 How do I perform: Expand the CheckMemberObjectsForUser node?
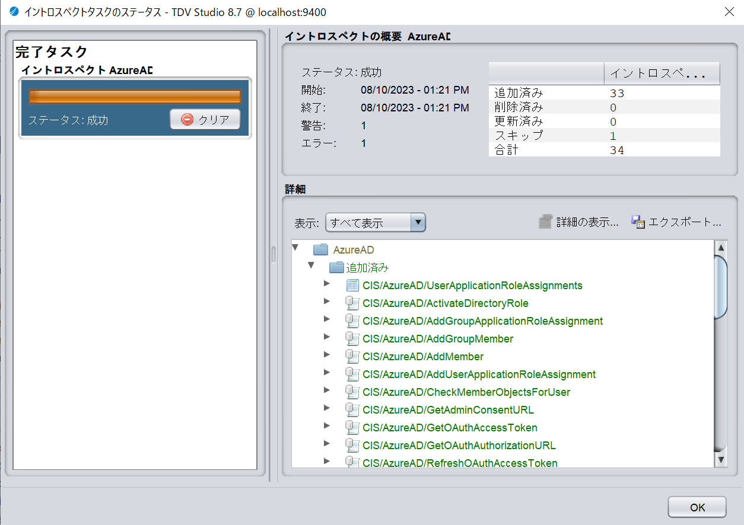327,390
